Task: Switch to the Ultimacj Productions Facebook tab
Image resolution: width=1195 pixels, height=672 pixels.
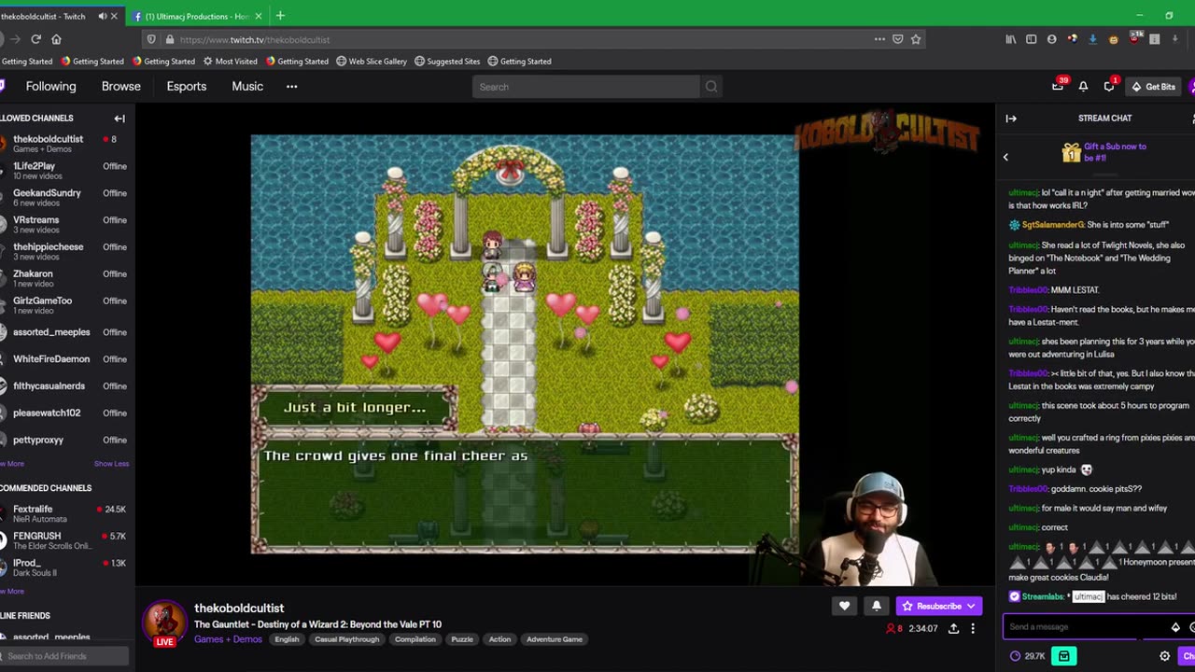Action: click(x=196, y=16)
